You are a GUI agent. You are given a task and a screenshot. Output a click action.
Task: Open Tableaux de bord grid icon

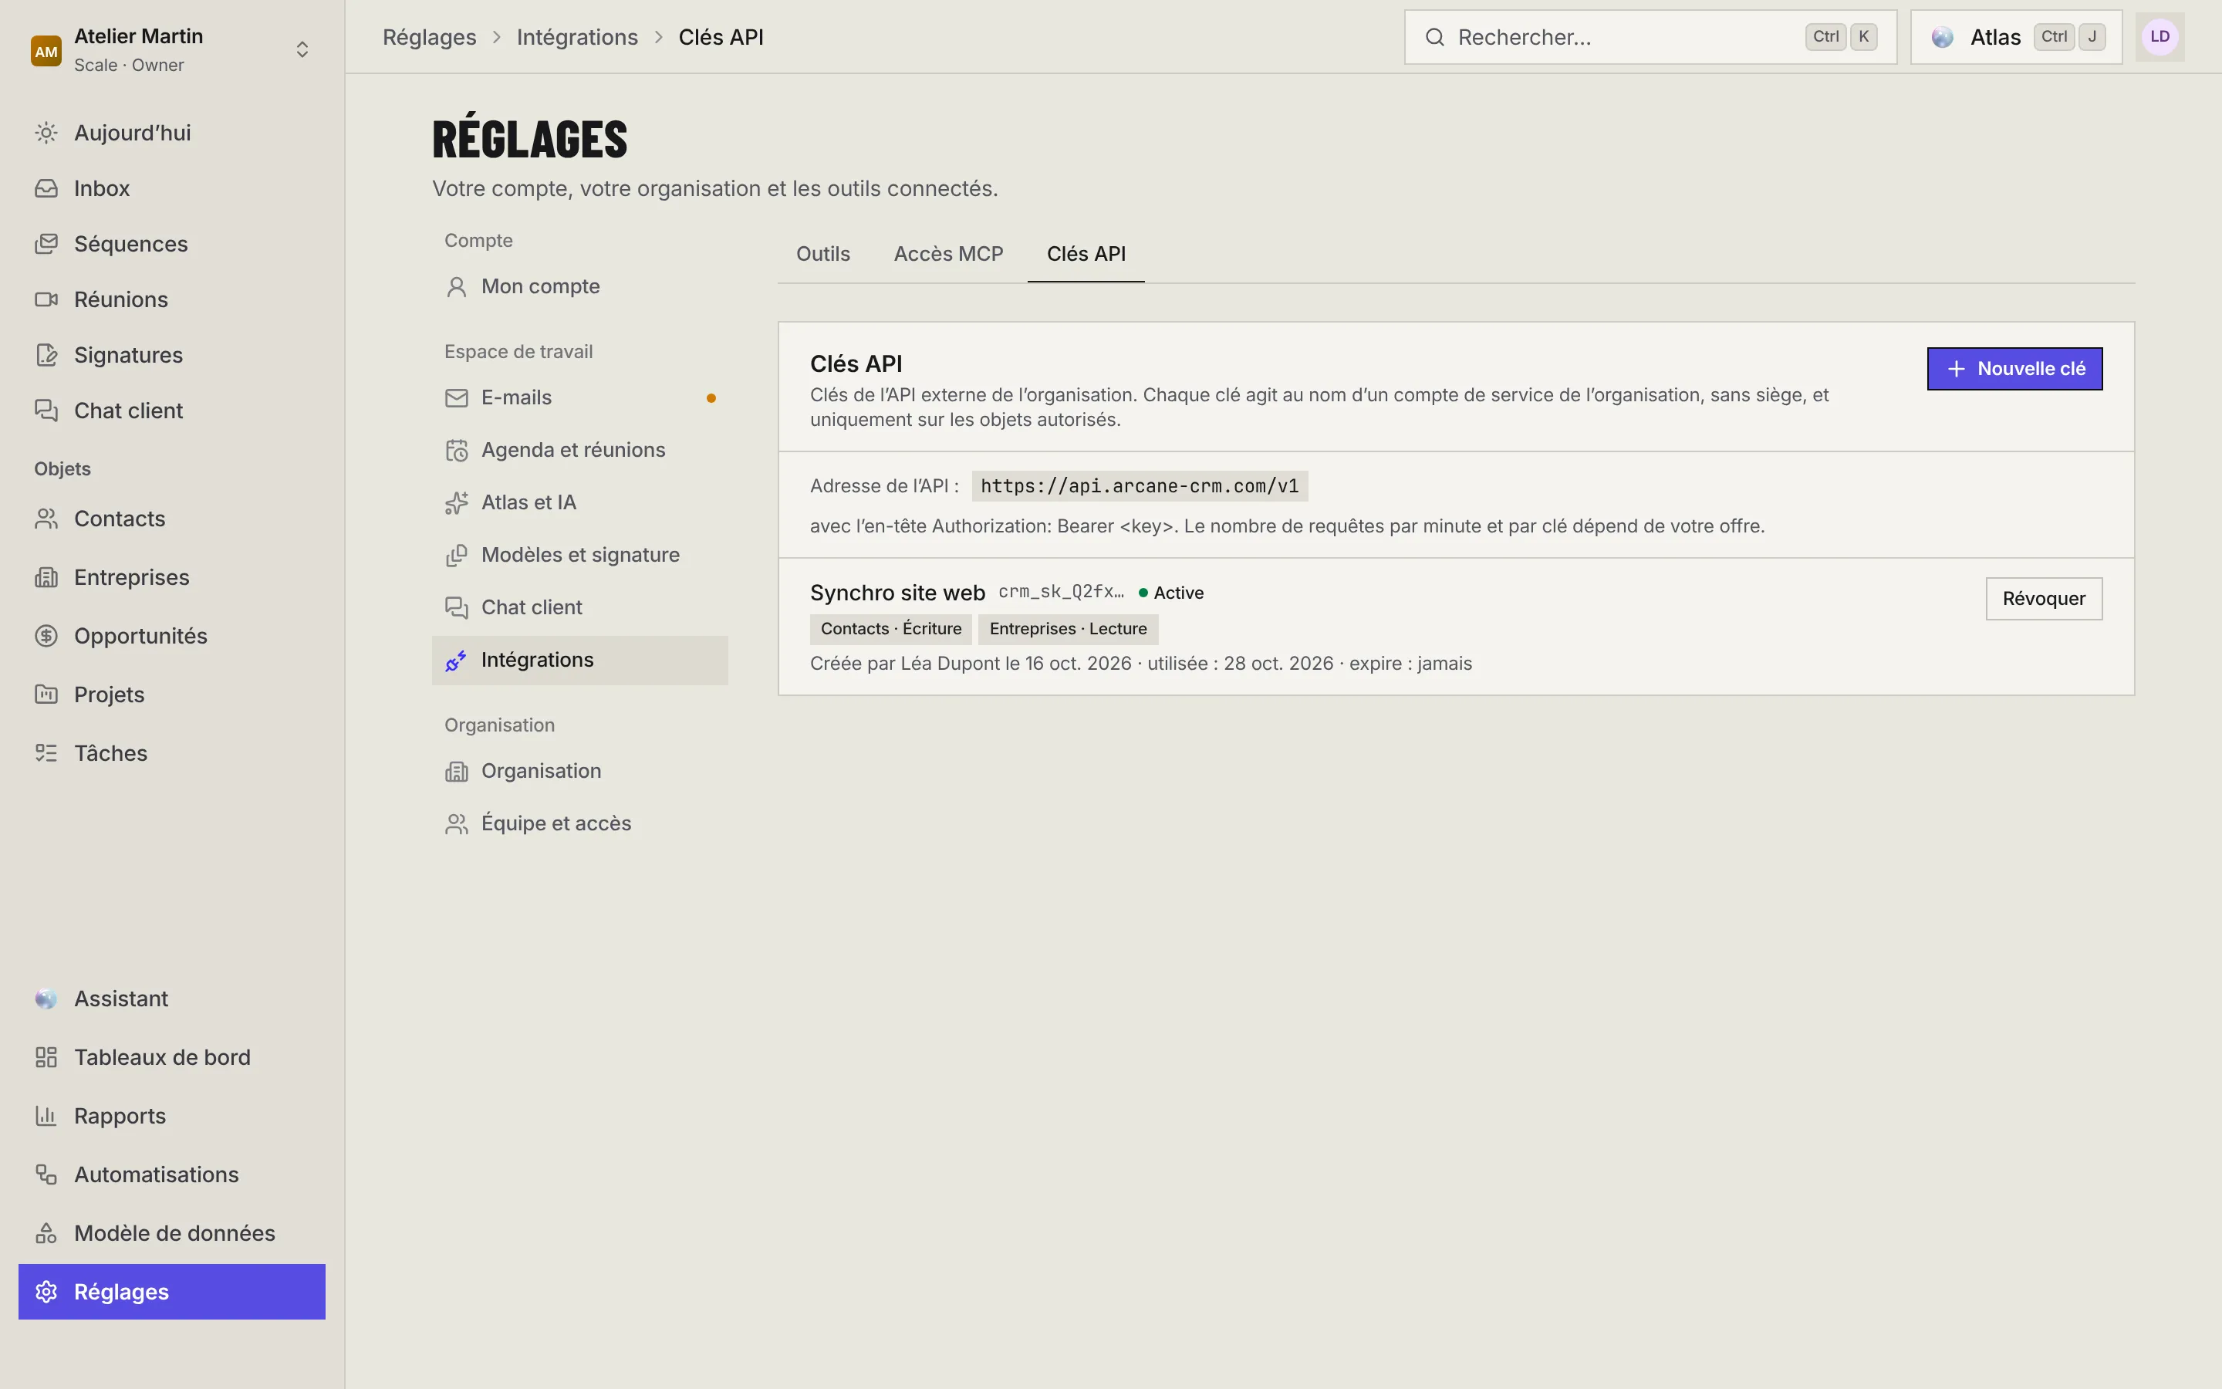tap(46, 1057)
